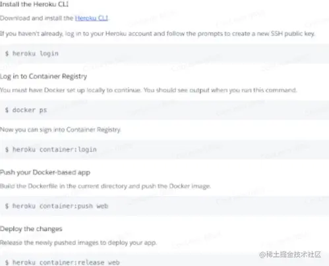Click the sentence about Docker set up locally

tap(148, 90)
